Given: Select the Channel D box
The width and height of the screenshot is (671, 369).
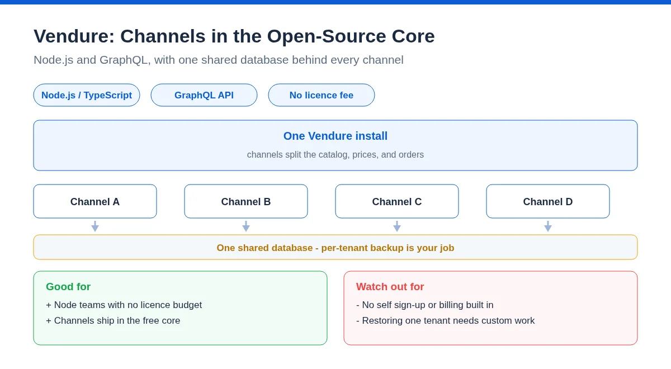Looking at the screenshot, I should [x=548, y=201].
